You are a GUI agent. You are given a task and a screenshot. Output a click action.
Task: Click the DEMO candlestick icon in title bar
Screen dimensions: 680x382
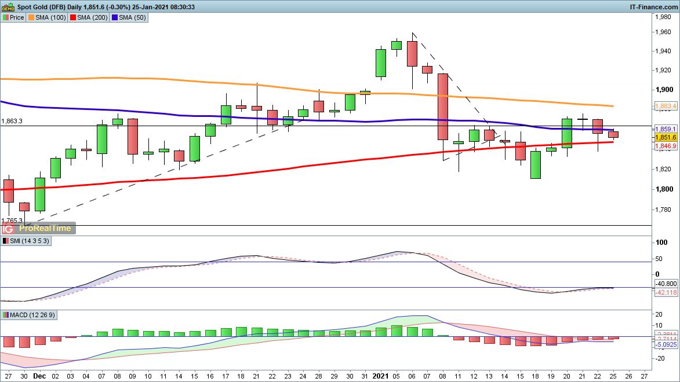[x=8, y=7]
